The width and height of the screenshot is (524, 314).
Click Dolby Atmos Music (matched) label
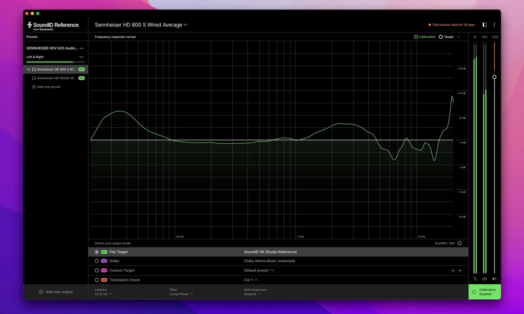point(270,261)
